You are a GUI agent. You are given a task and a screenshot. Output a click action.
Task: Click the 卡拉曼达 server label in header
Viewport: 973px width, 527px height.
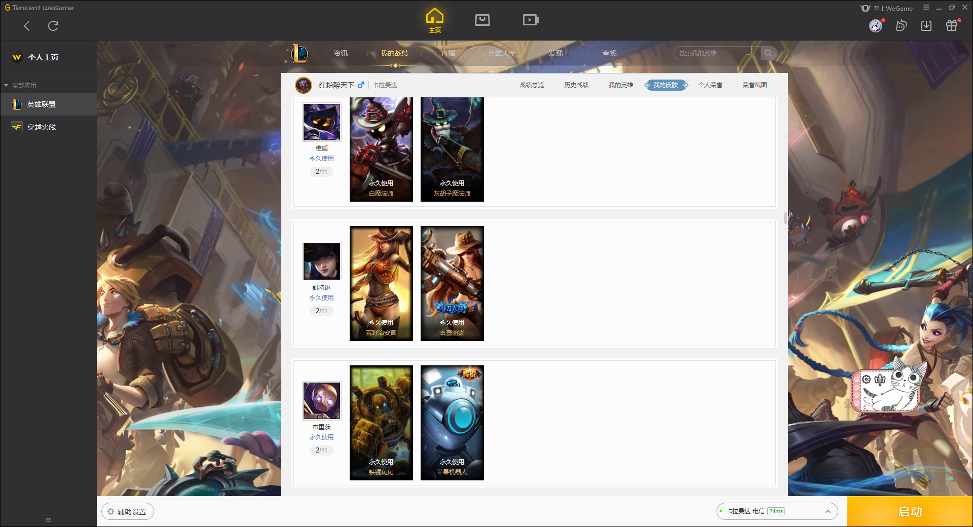coord(385,85)
